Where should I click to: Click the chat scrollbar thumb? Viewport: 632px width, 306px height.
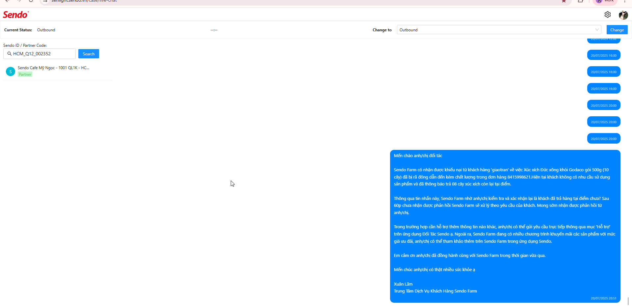628,301
